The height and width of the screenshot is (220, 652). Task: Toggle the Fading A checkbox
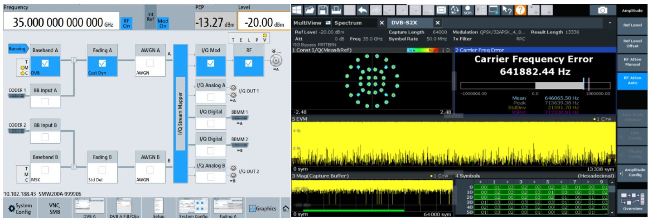tap(102, 63)
